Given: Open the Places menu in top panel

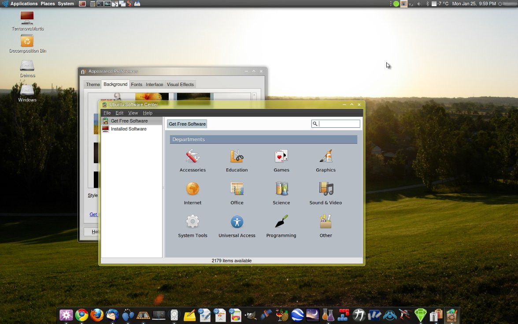Looking at the screenshot, I should click(48, 4).
